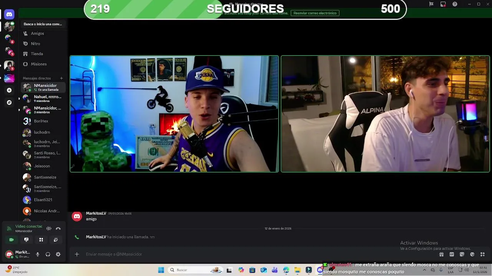This screenshot has height=276, width=492.
Task: Open the soundboard icon
Action: tap(56, 240)
